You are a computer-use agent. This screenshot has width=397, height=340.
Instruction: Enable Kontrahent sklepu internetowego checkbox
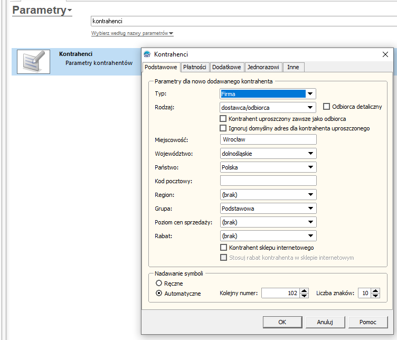coord(223,248)
